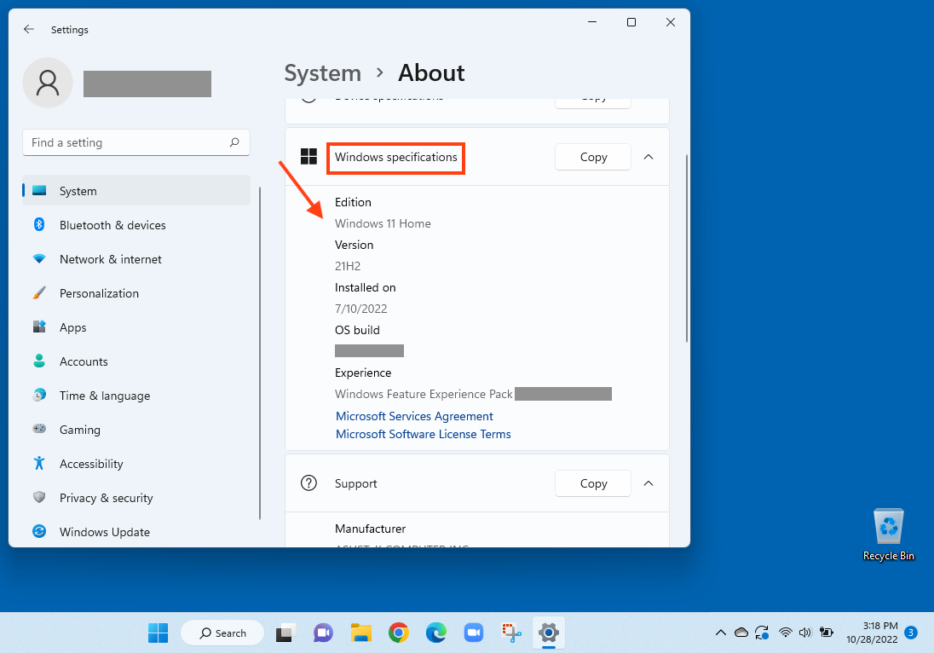Expand hidden system tray icons
Screen dimensions: 934x653
[x=720, y=633]
